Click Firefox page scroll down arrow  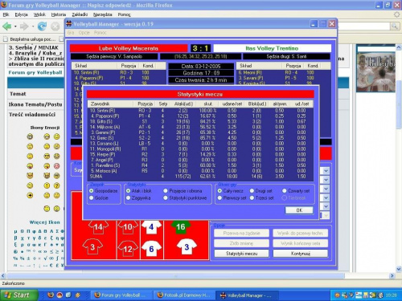399,269
